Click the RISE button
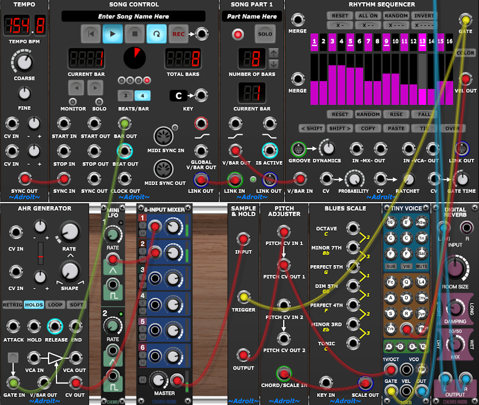The image size is (479, 405). 396,114
